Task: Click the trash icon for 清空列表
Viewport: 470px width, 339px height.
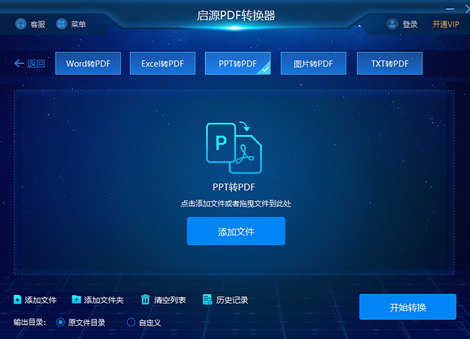Action: pyautogui.click(x=145, y=299)
